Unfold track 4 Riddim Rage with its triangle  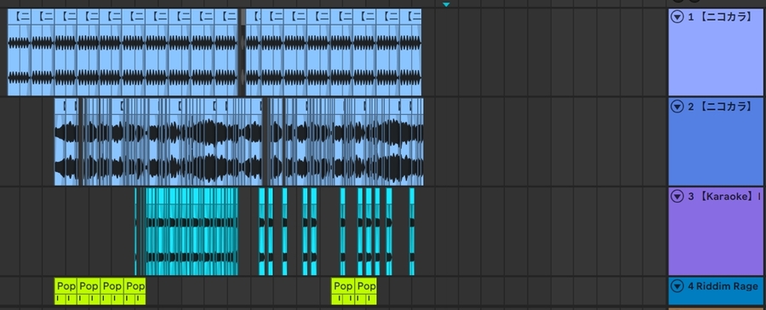677,286
